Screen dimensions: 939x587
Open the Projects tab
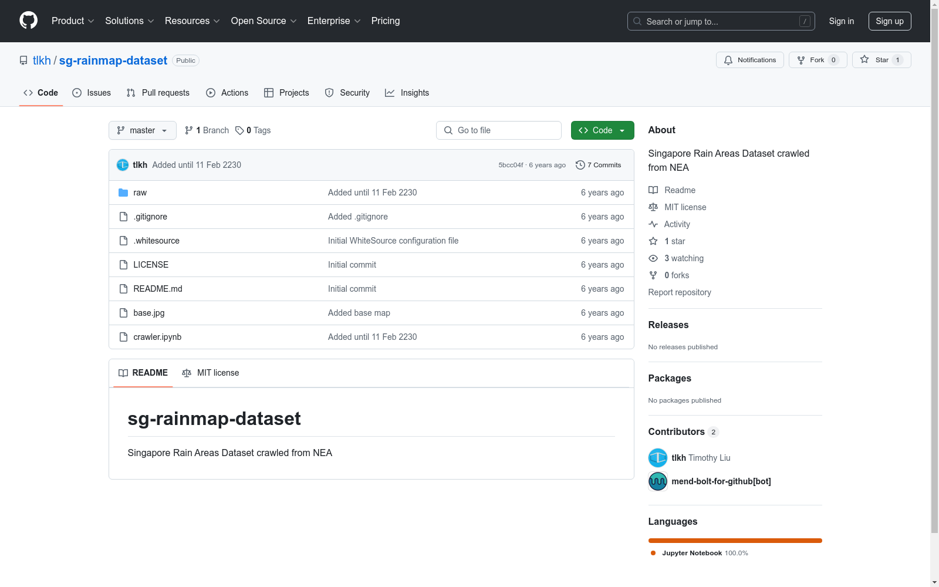pyautogui.click(x=286, y=93)
